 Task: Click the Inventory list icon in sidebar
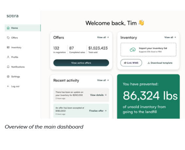(8, 47)
